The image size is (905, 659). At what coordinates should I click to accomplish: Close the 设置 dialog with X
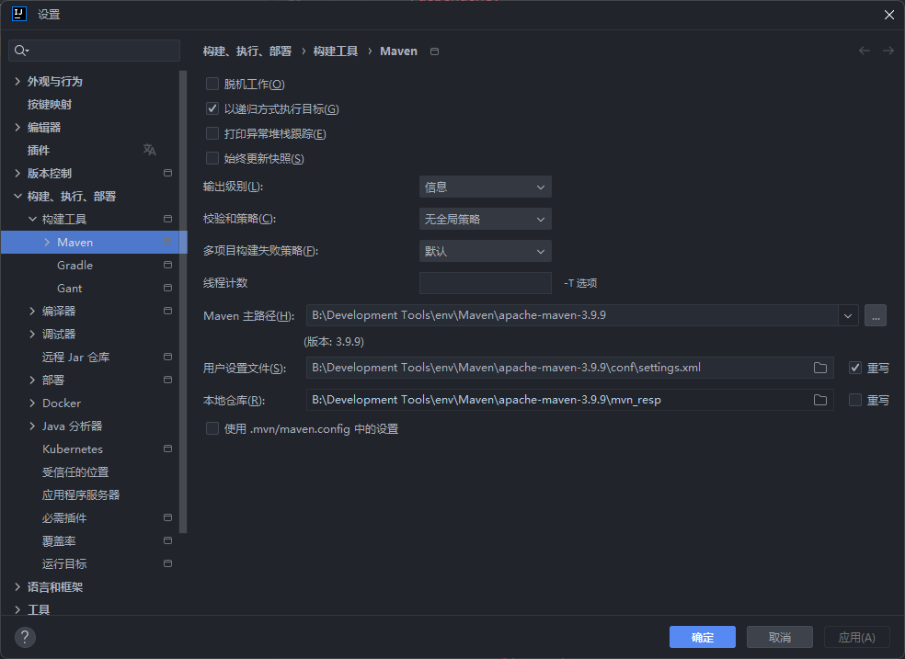tap(889, 15)
